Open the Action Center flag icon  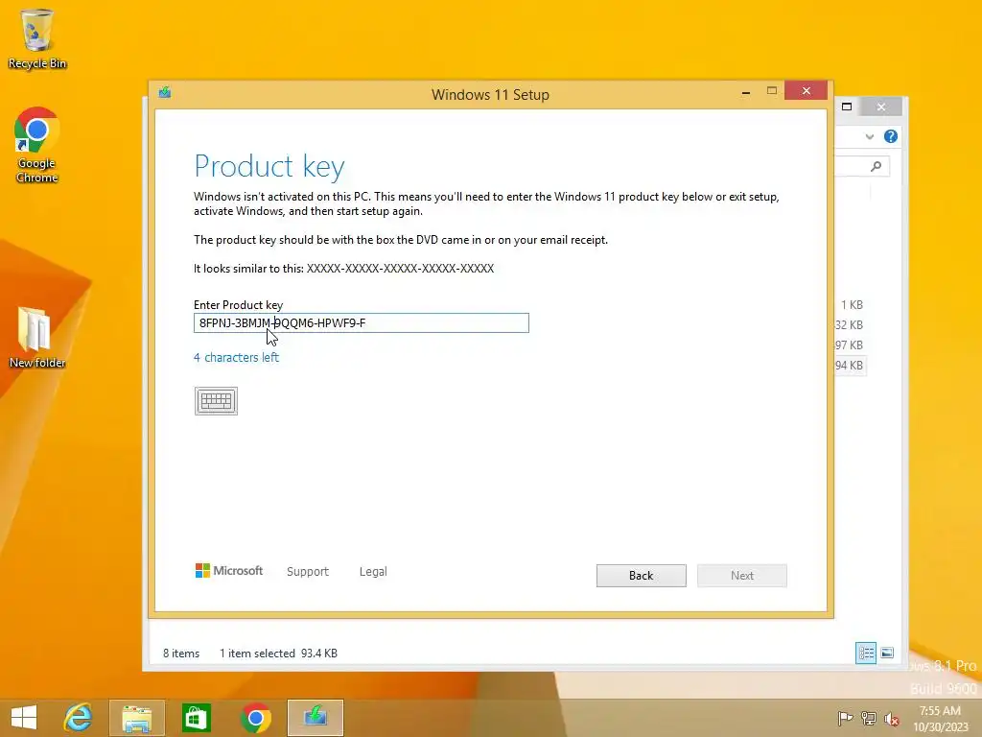pyautogui.click(x=845, y=718)
